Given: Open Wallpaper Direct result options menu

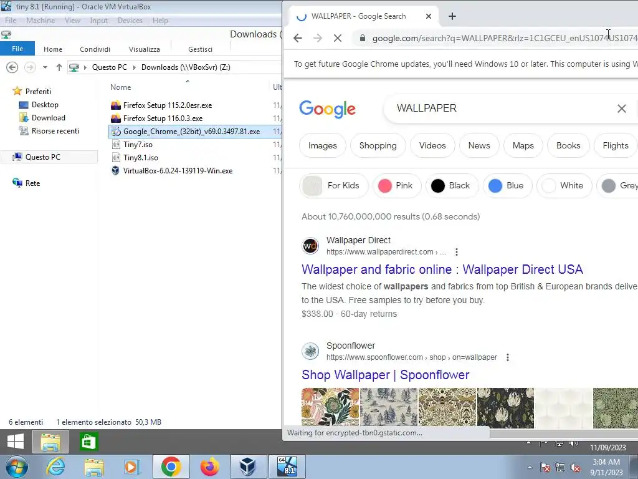Looking at the screenshot, I should coord(457,252).
